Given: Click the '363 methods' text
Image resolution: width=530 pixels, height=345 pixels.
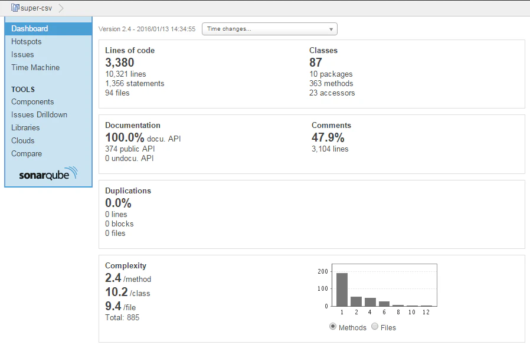Looking at the screenshot, I should coord(331,84).
